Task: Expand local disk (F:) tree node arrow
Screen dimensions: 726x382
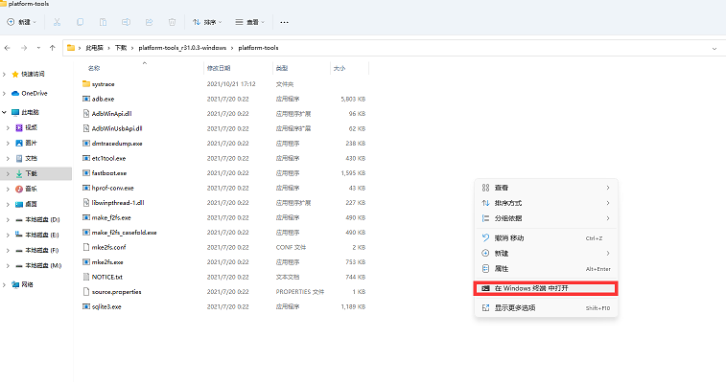Action: (x=8, y=251)
